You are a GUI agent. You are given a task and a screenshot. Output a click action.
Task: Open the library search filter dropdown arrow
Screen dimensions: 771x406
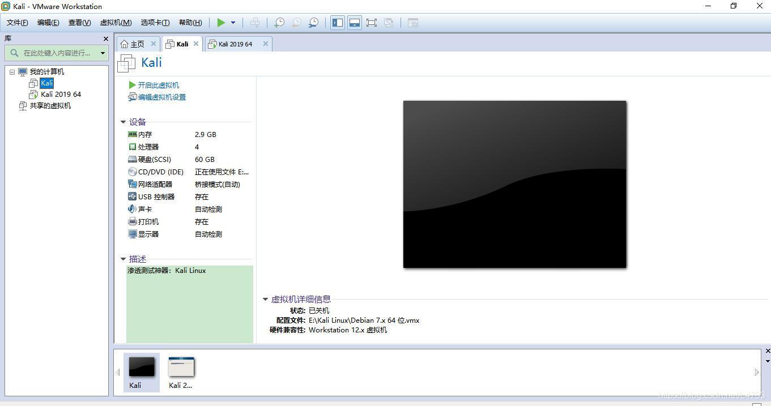tap(103, 53)
